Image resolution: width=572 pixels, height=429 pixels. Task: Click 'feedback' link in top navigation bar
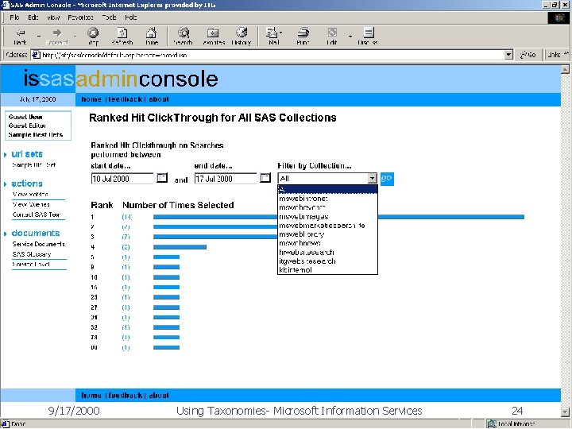point(126,99)
